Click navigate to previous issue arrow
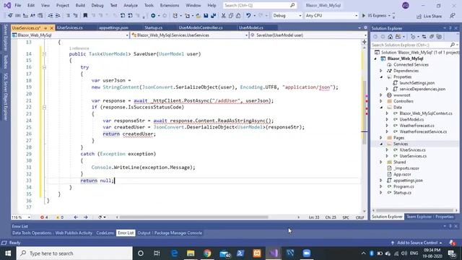Image resolution: width=462 pixels, height=260 pixels. click(76, 217)
